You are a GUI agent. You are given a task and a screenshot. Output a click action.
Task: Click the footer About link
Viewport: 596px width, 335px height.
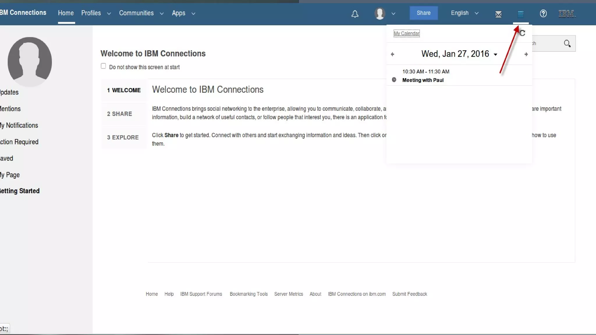pyautogui.click(x=315, y=294)
